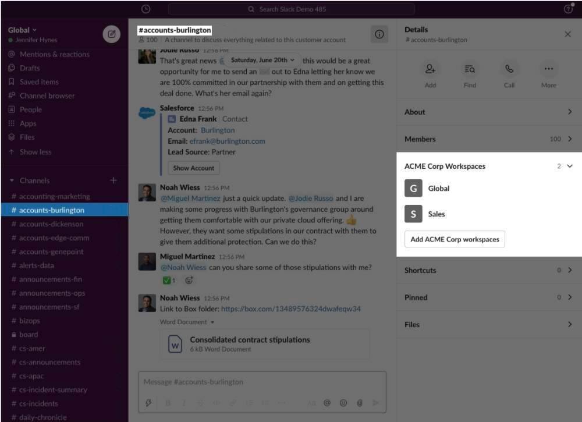Open the shortcuts lightning icon

pos(148,403)
